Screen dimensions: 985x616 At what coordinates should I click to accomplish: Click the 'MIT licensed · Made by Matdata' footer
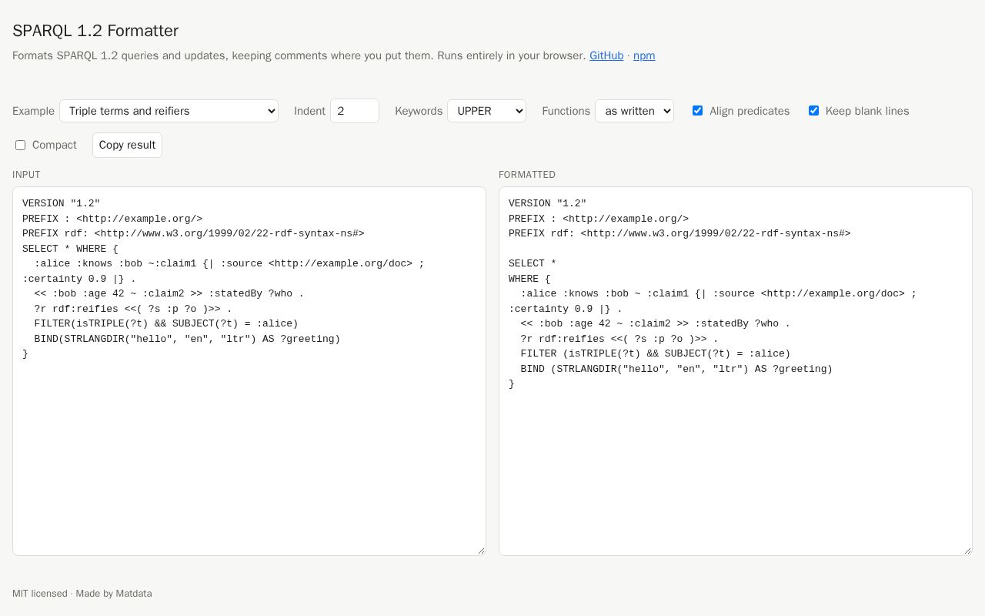click(x=82, y=594)
